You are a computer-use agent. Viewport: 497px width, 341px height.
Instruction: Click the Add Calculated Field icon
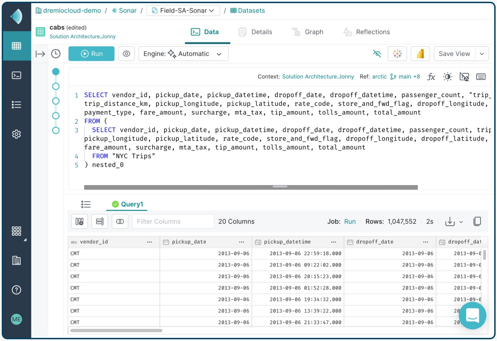click(x=80, y=221)
